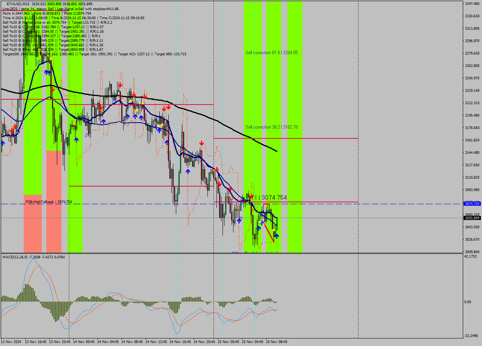Click the 'Target:2645.662 || R/R:1.36' line
The width and height of the screenshot is (482, 346).
81,45
